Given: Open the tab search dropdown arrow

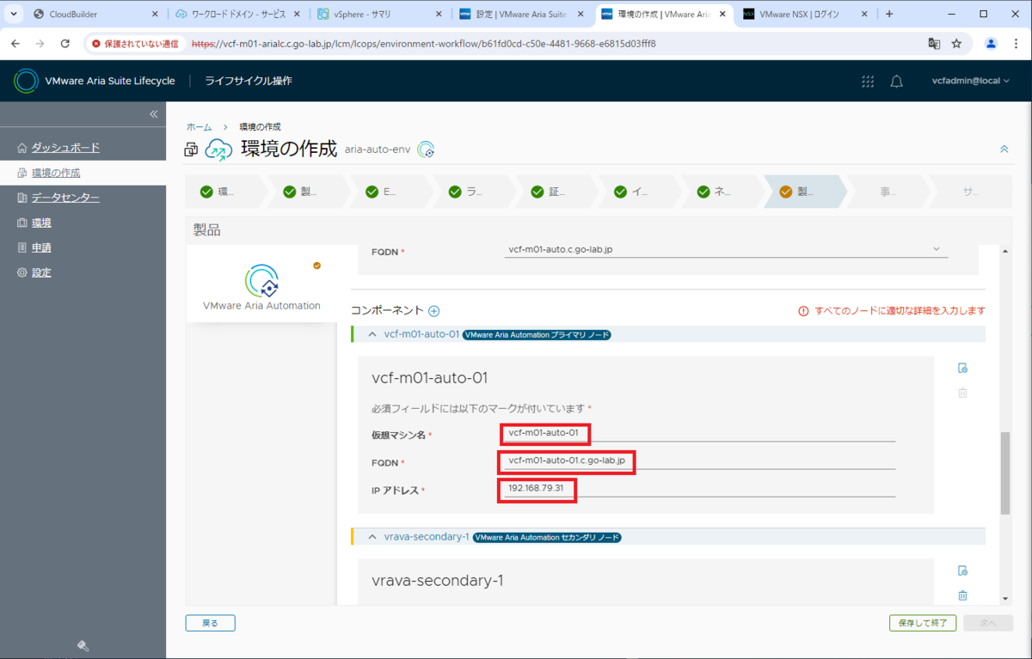Looking at the screenshot, I should point(13,14).
